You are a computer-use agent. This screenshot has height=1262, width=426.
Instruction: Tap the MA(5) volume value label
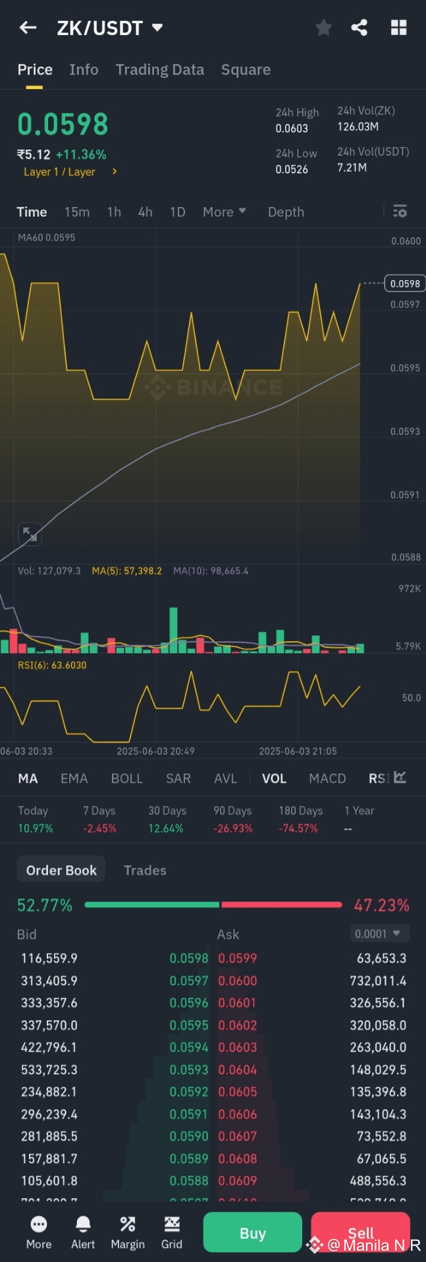point(127,571)
